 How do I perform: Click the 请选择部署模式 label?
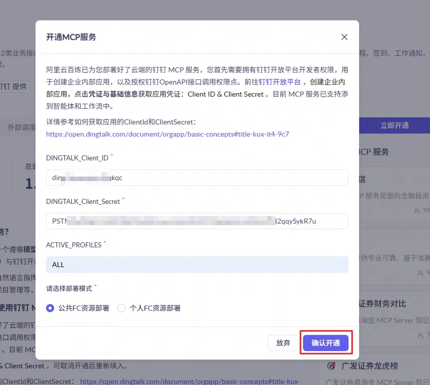coord(69,288)
